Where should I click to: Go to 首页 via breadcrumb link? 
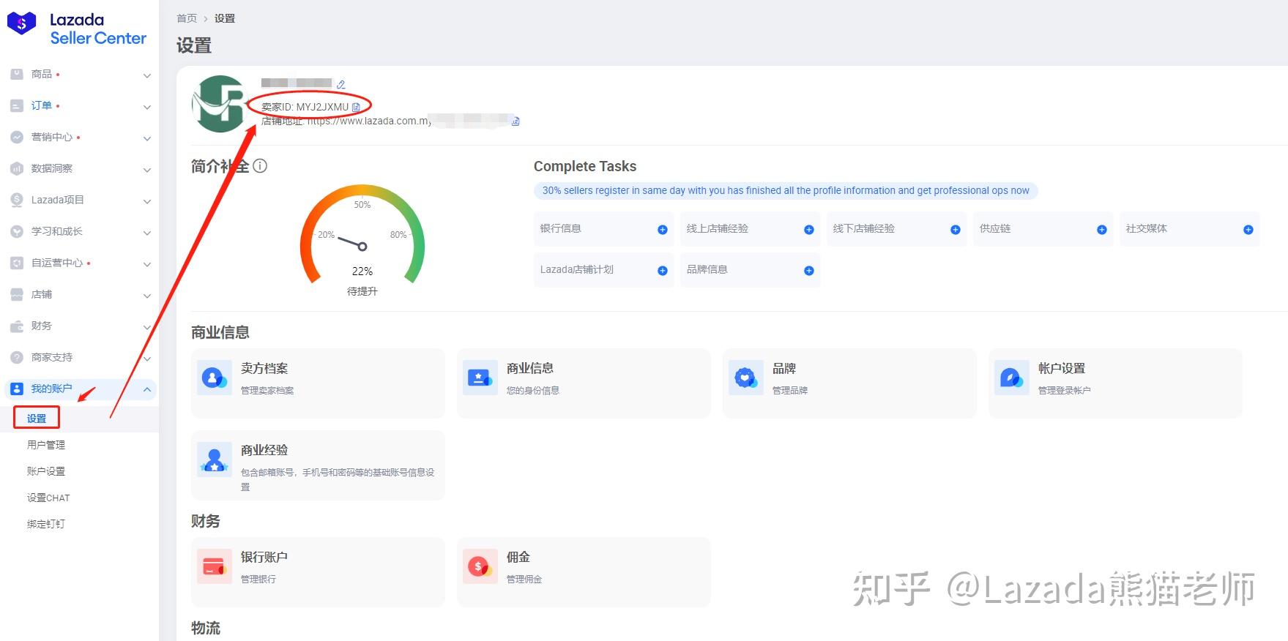tap(187, 18)
